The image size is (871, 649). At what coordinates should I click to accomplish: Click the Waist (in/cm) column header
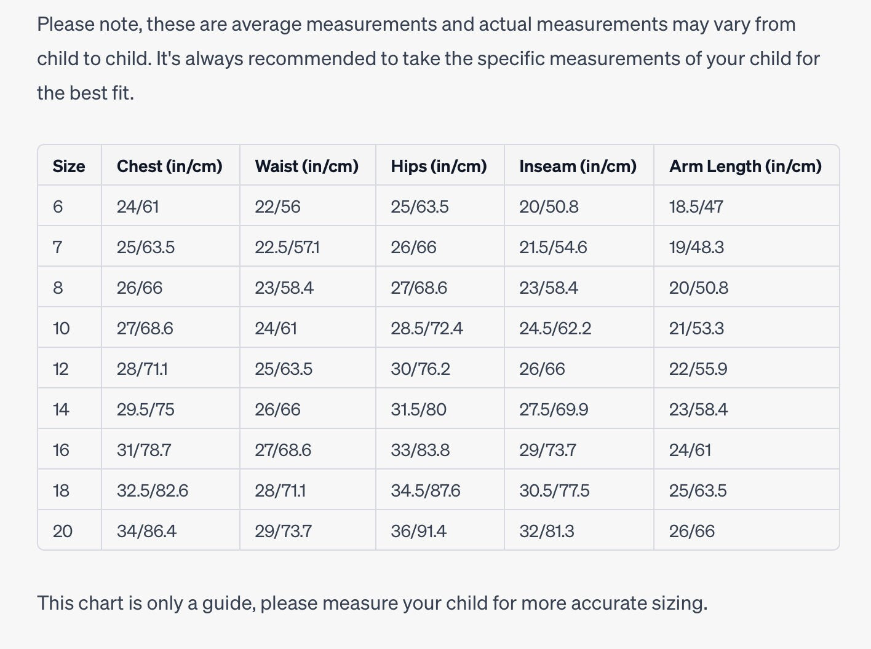click(307, 166)
